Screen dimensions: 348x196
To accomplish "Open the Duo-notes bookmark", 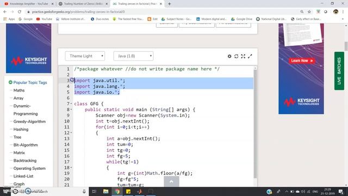I will tap(100, 19).
